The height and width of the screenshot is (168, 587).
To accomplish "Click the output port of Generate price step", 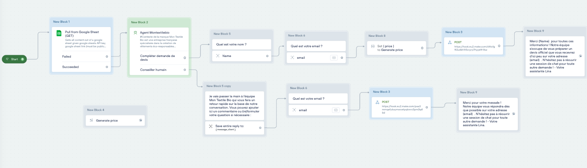I will [141, 120].
